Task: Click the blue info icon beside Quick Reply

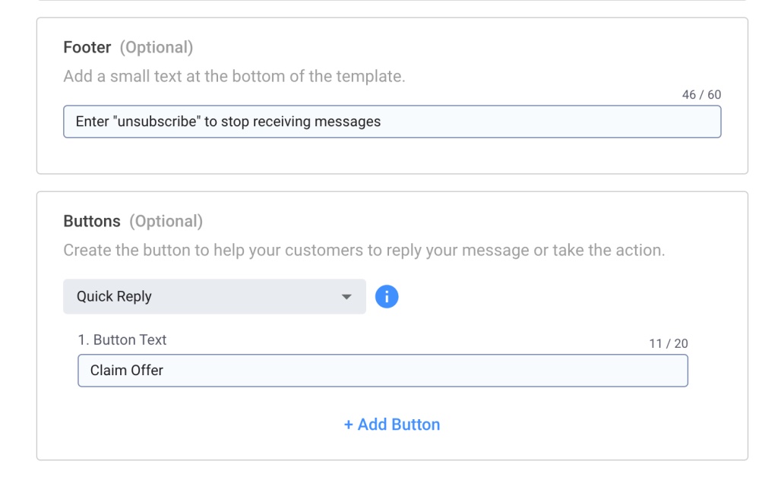Action: [387, 296]
